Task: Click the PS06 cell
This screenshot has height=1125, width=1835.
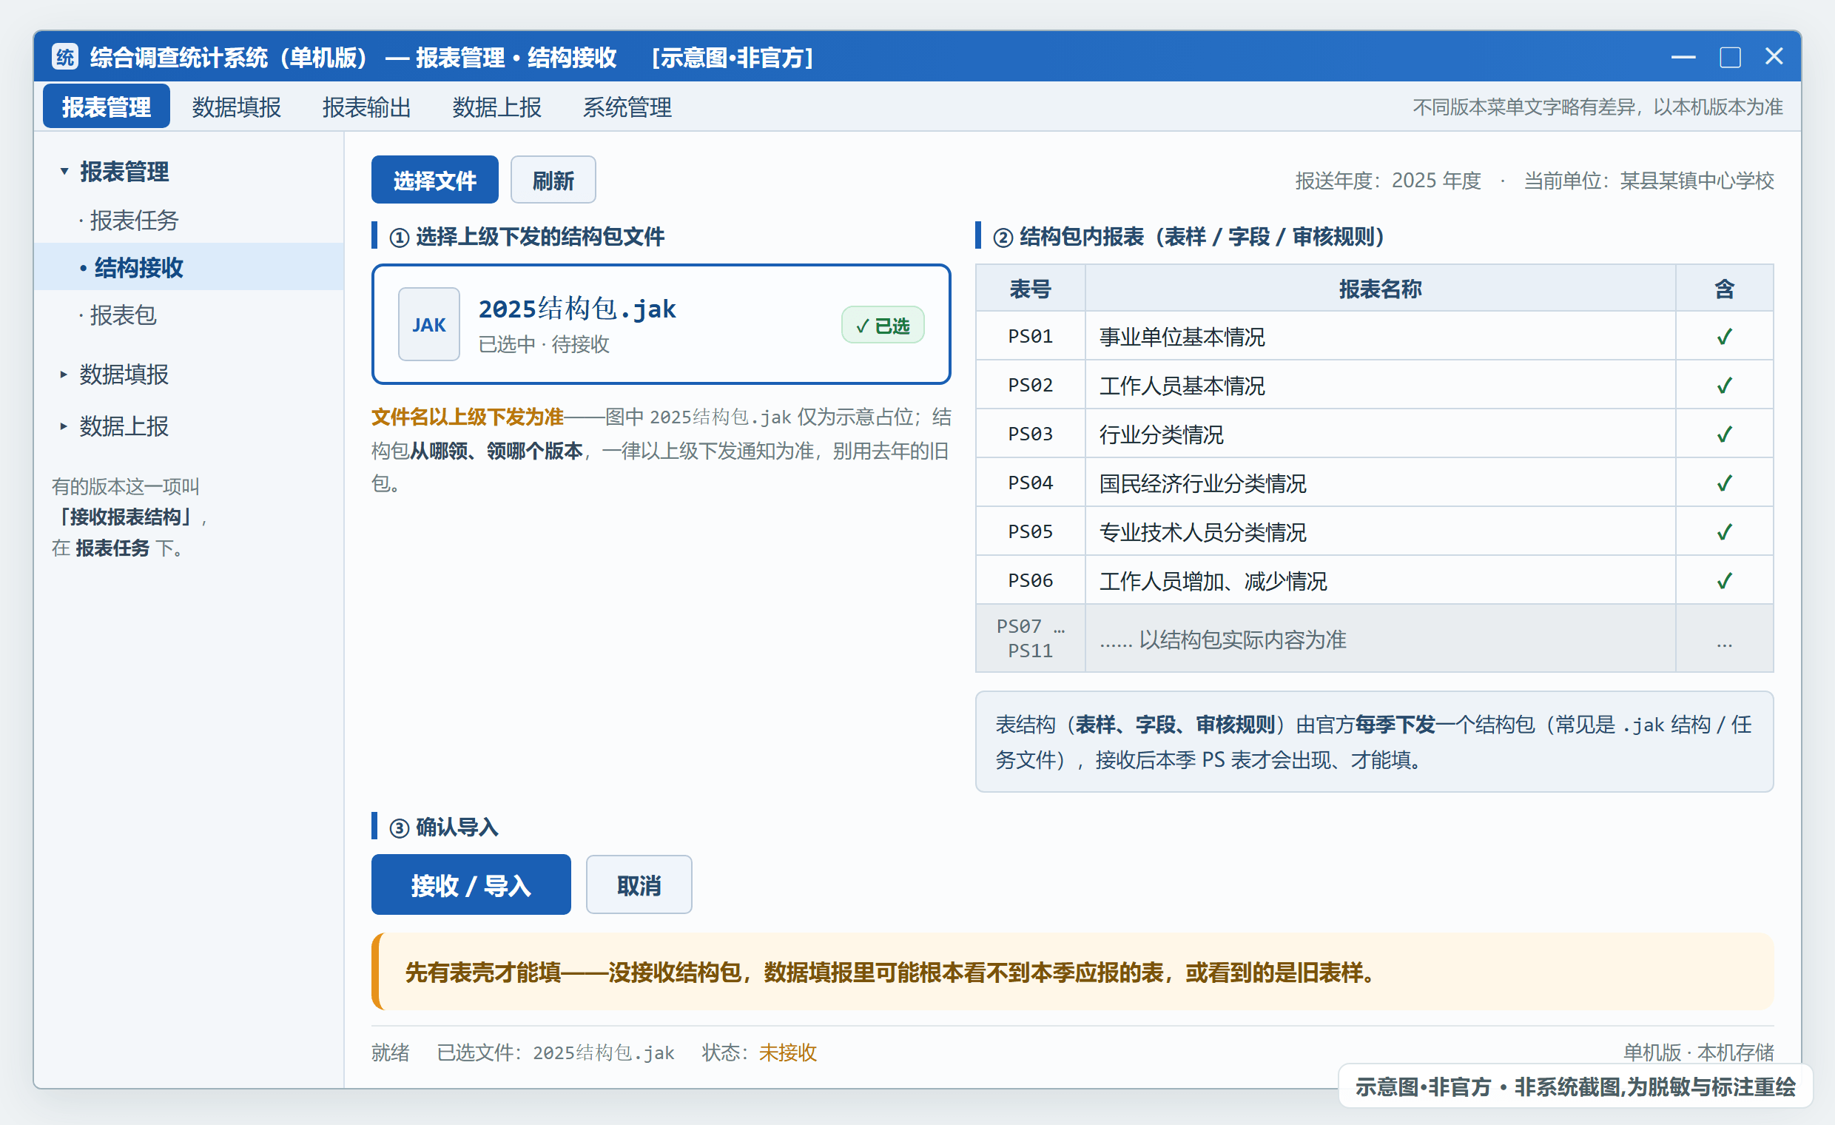Action: (x=1031, y=580)
